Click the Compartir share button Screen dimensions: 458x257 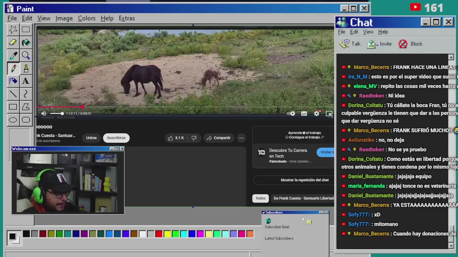click(x=219, y=138)
